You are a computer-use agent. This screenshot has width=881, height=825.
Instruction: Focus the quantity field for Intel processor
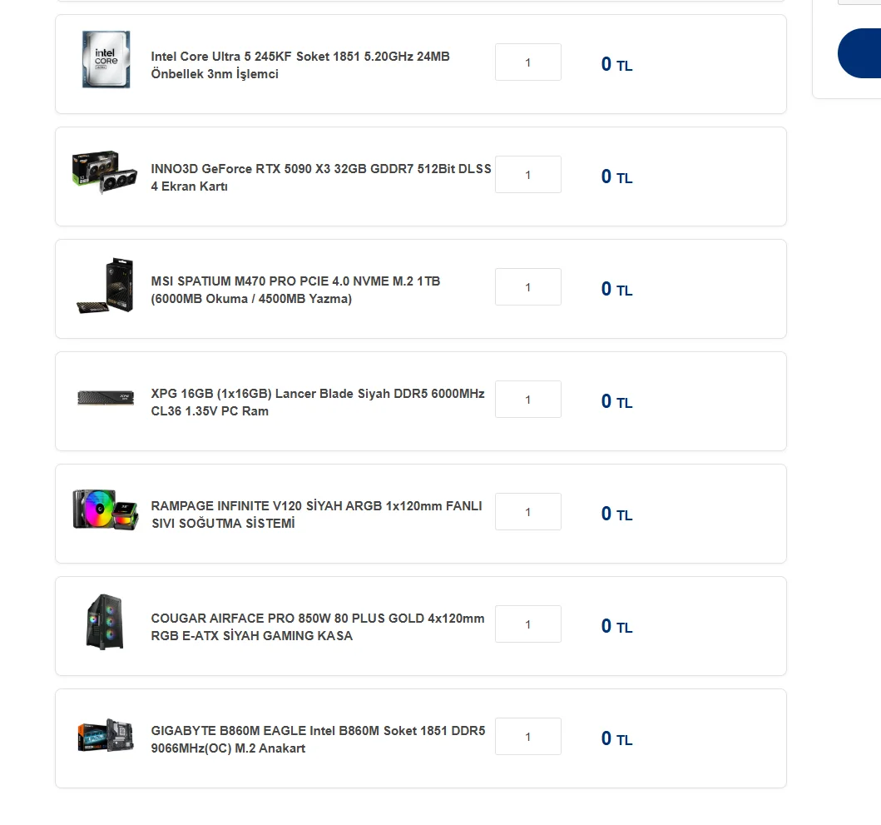[x=528, y=62]
